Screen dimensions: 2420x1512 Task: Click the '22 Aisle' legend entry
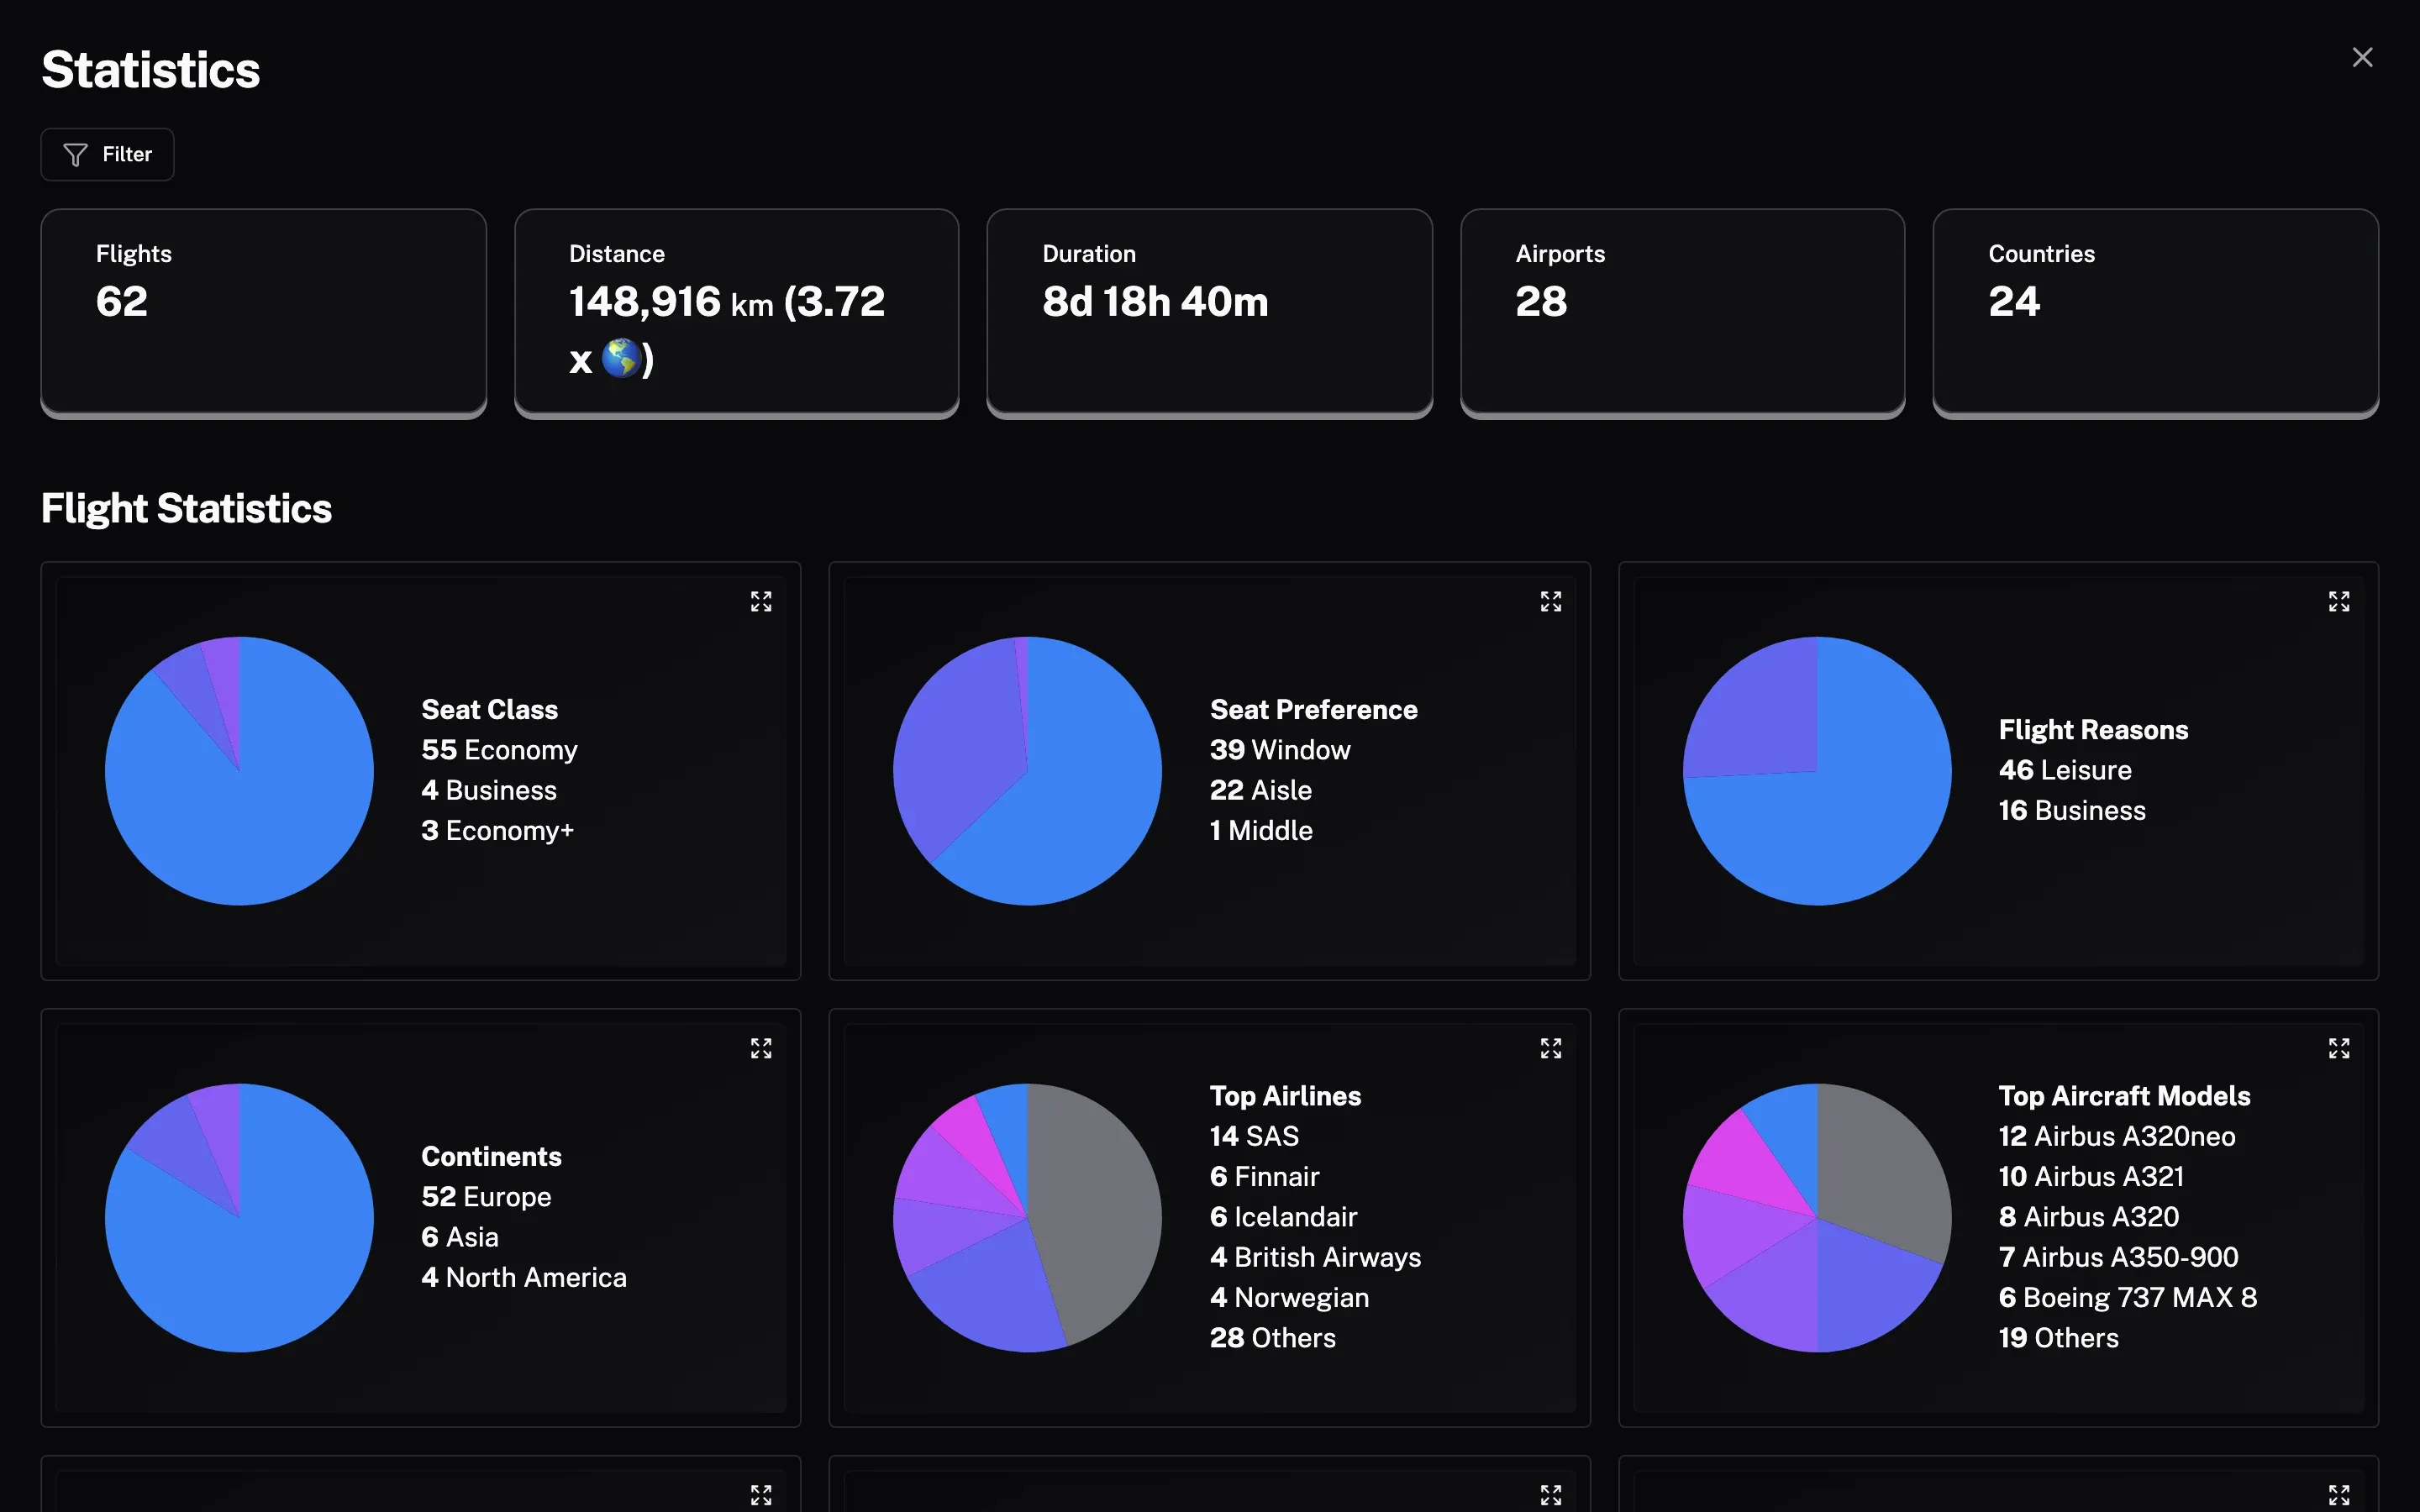(1261, 790)
